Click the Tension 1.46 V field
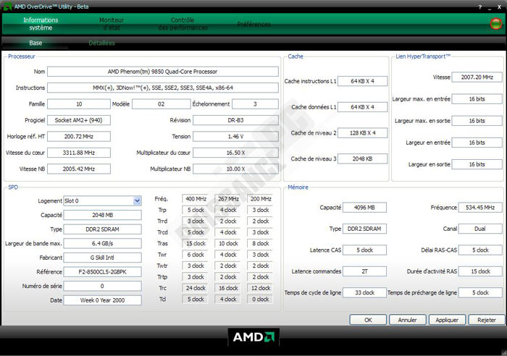The image size is (507, 356). click(x=235, y=136)
